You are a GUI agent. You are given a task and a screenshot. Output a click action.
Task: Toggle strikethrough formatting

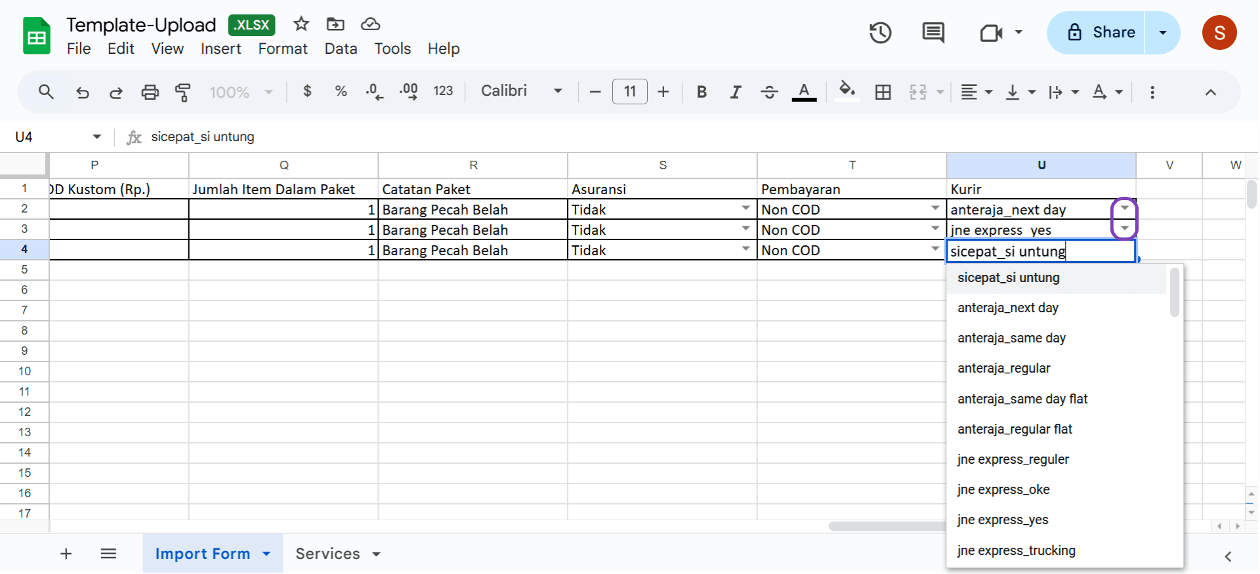point(769,92)
